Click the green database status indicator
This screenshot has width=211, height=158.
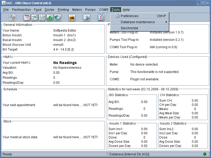point(205,154)
